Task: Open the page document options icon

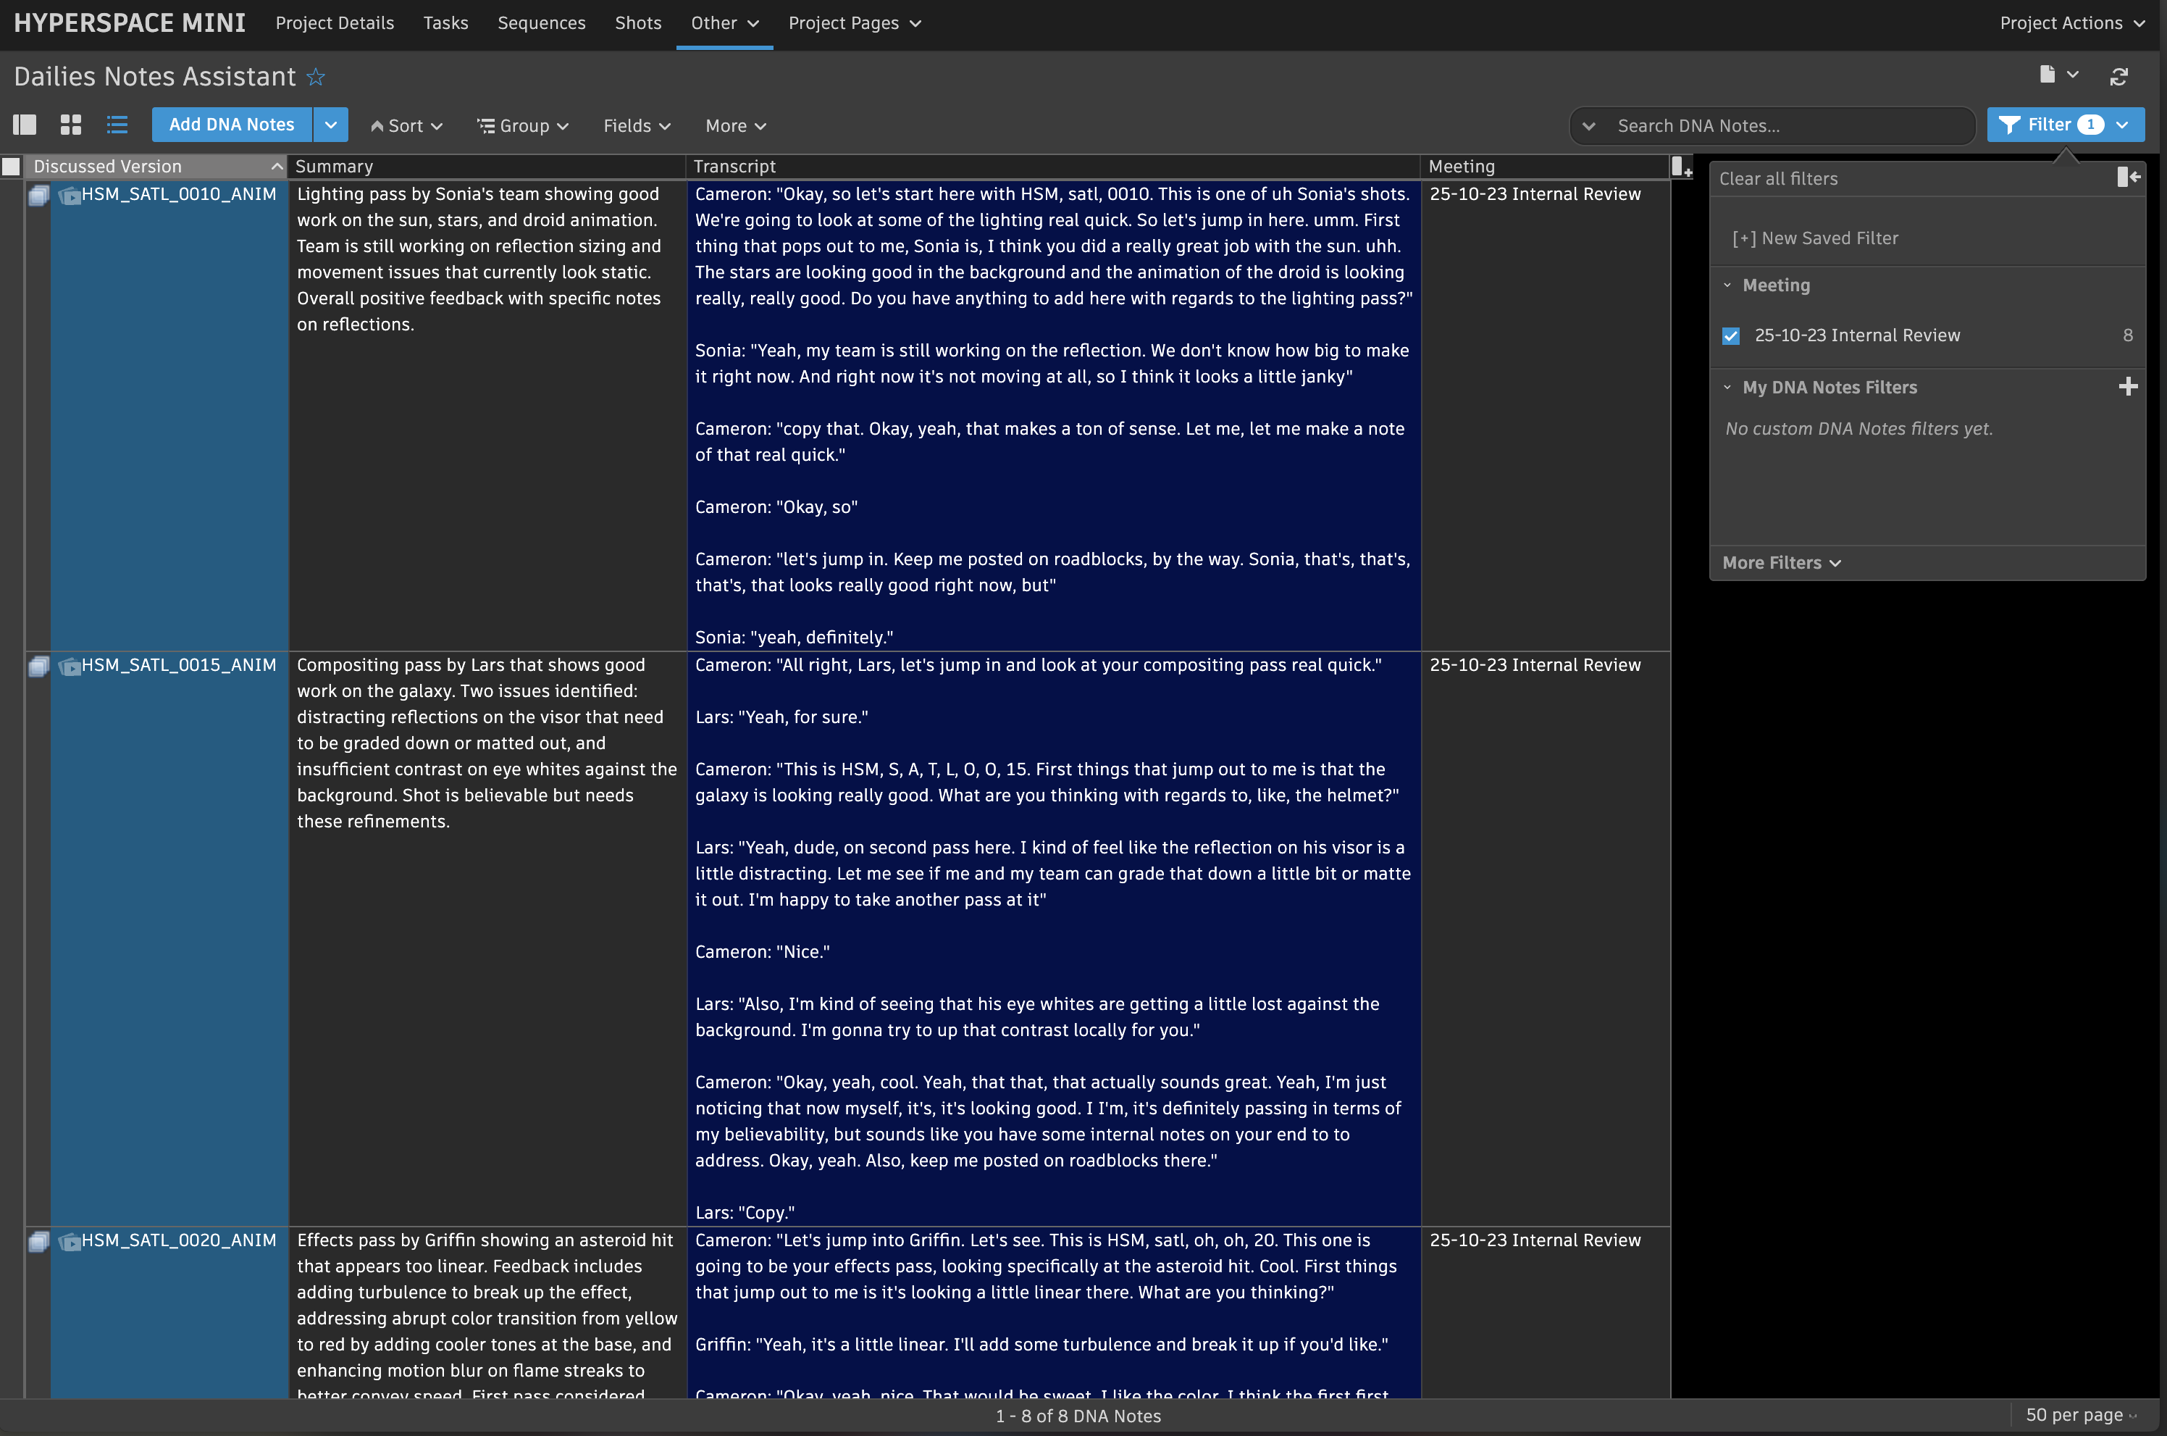Action: click(x=2048, y=75)
